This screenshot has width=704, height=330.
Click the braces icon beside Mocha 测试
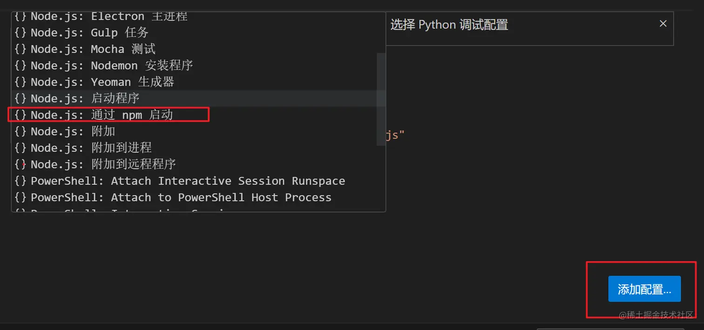tap(20, 49)
